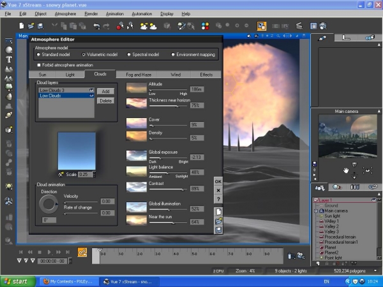The width and height of the screenshot is (383, 287).
Task: Open My Contests taskbar item
Action: pyautogui.click(x=69, y=281)
